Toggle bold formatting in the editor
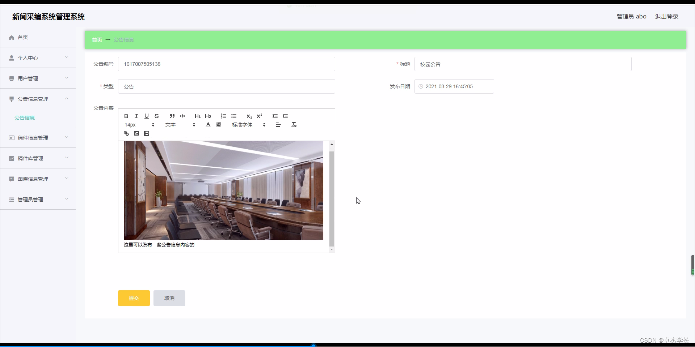This screenshot has width=695, height=347. coord(126,116)
